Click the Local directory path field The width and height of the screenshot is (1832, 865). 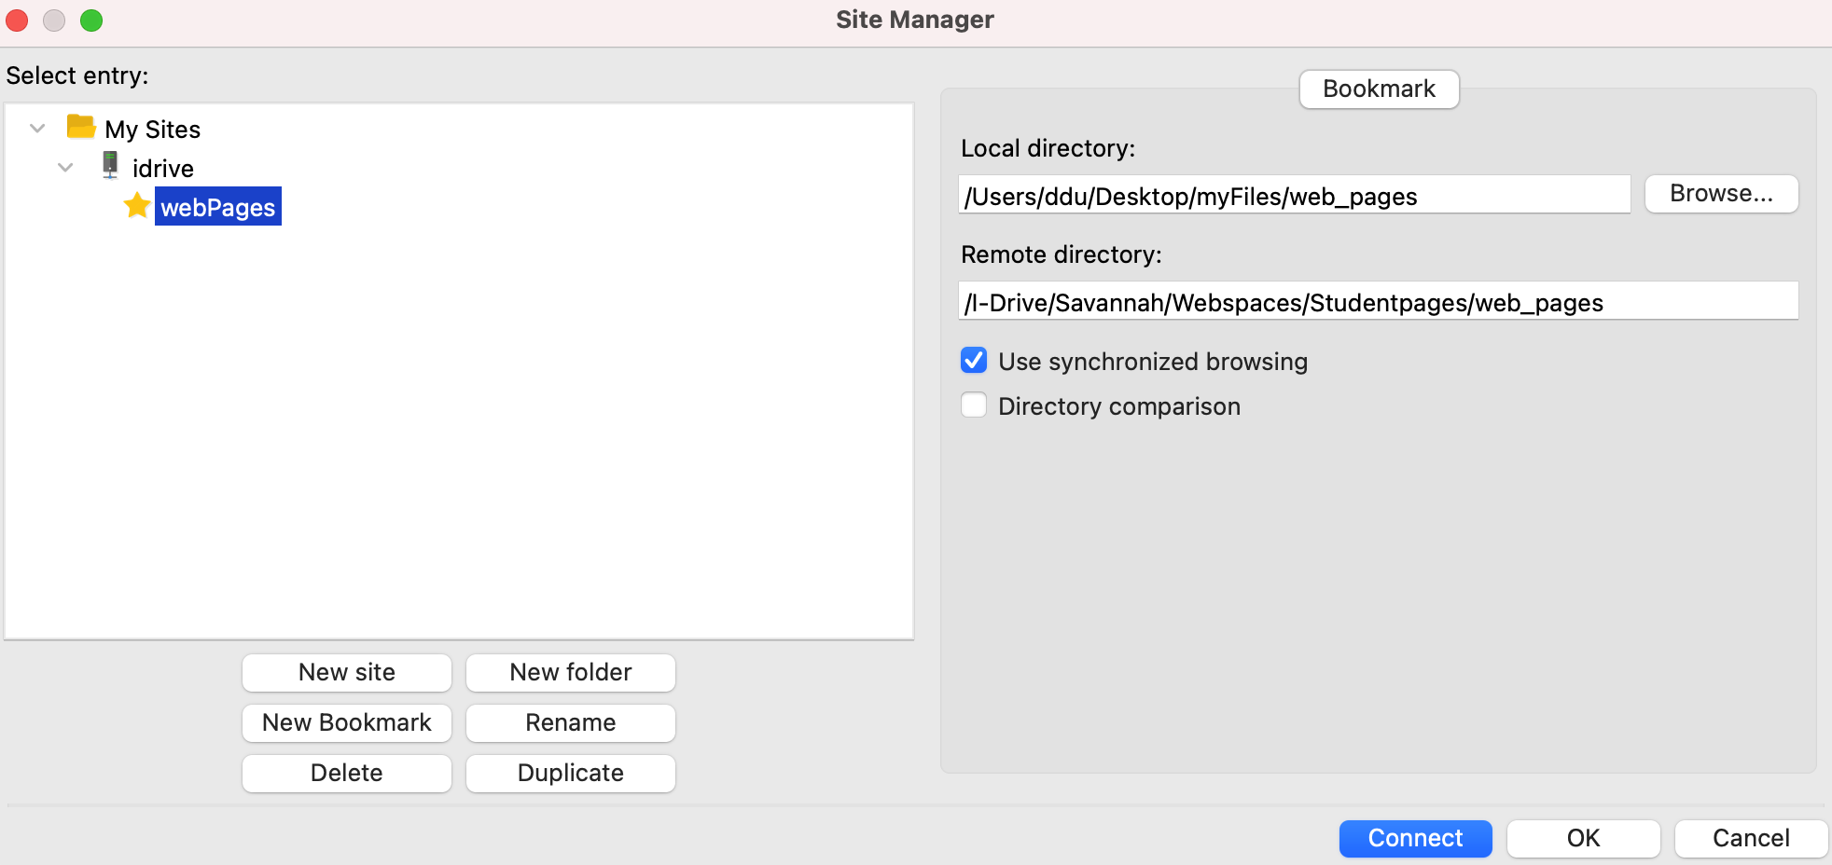point(1295,195)
